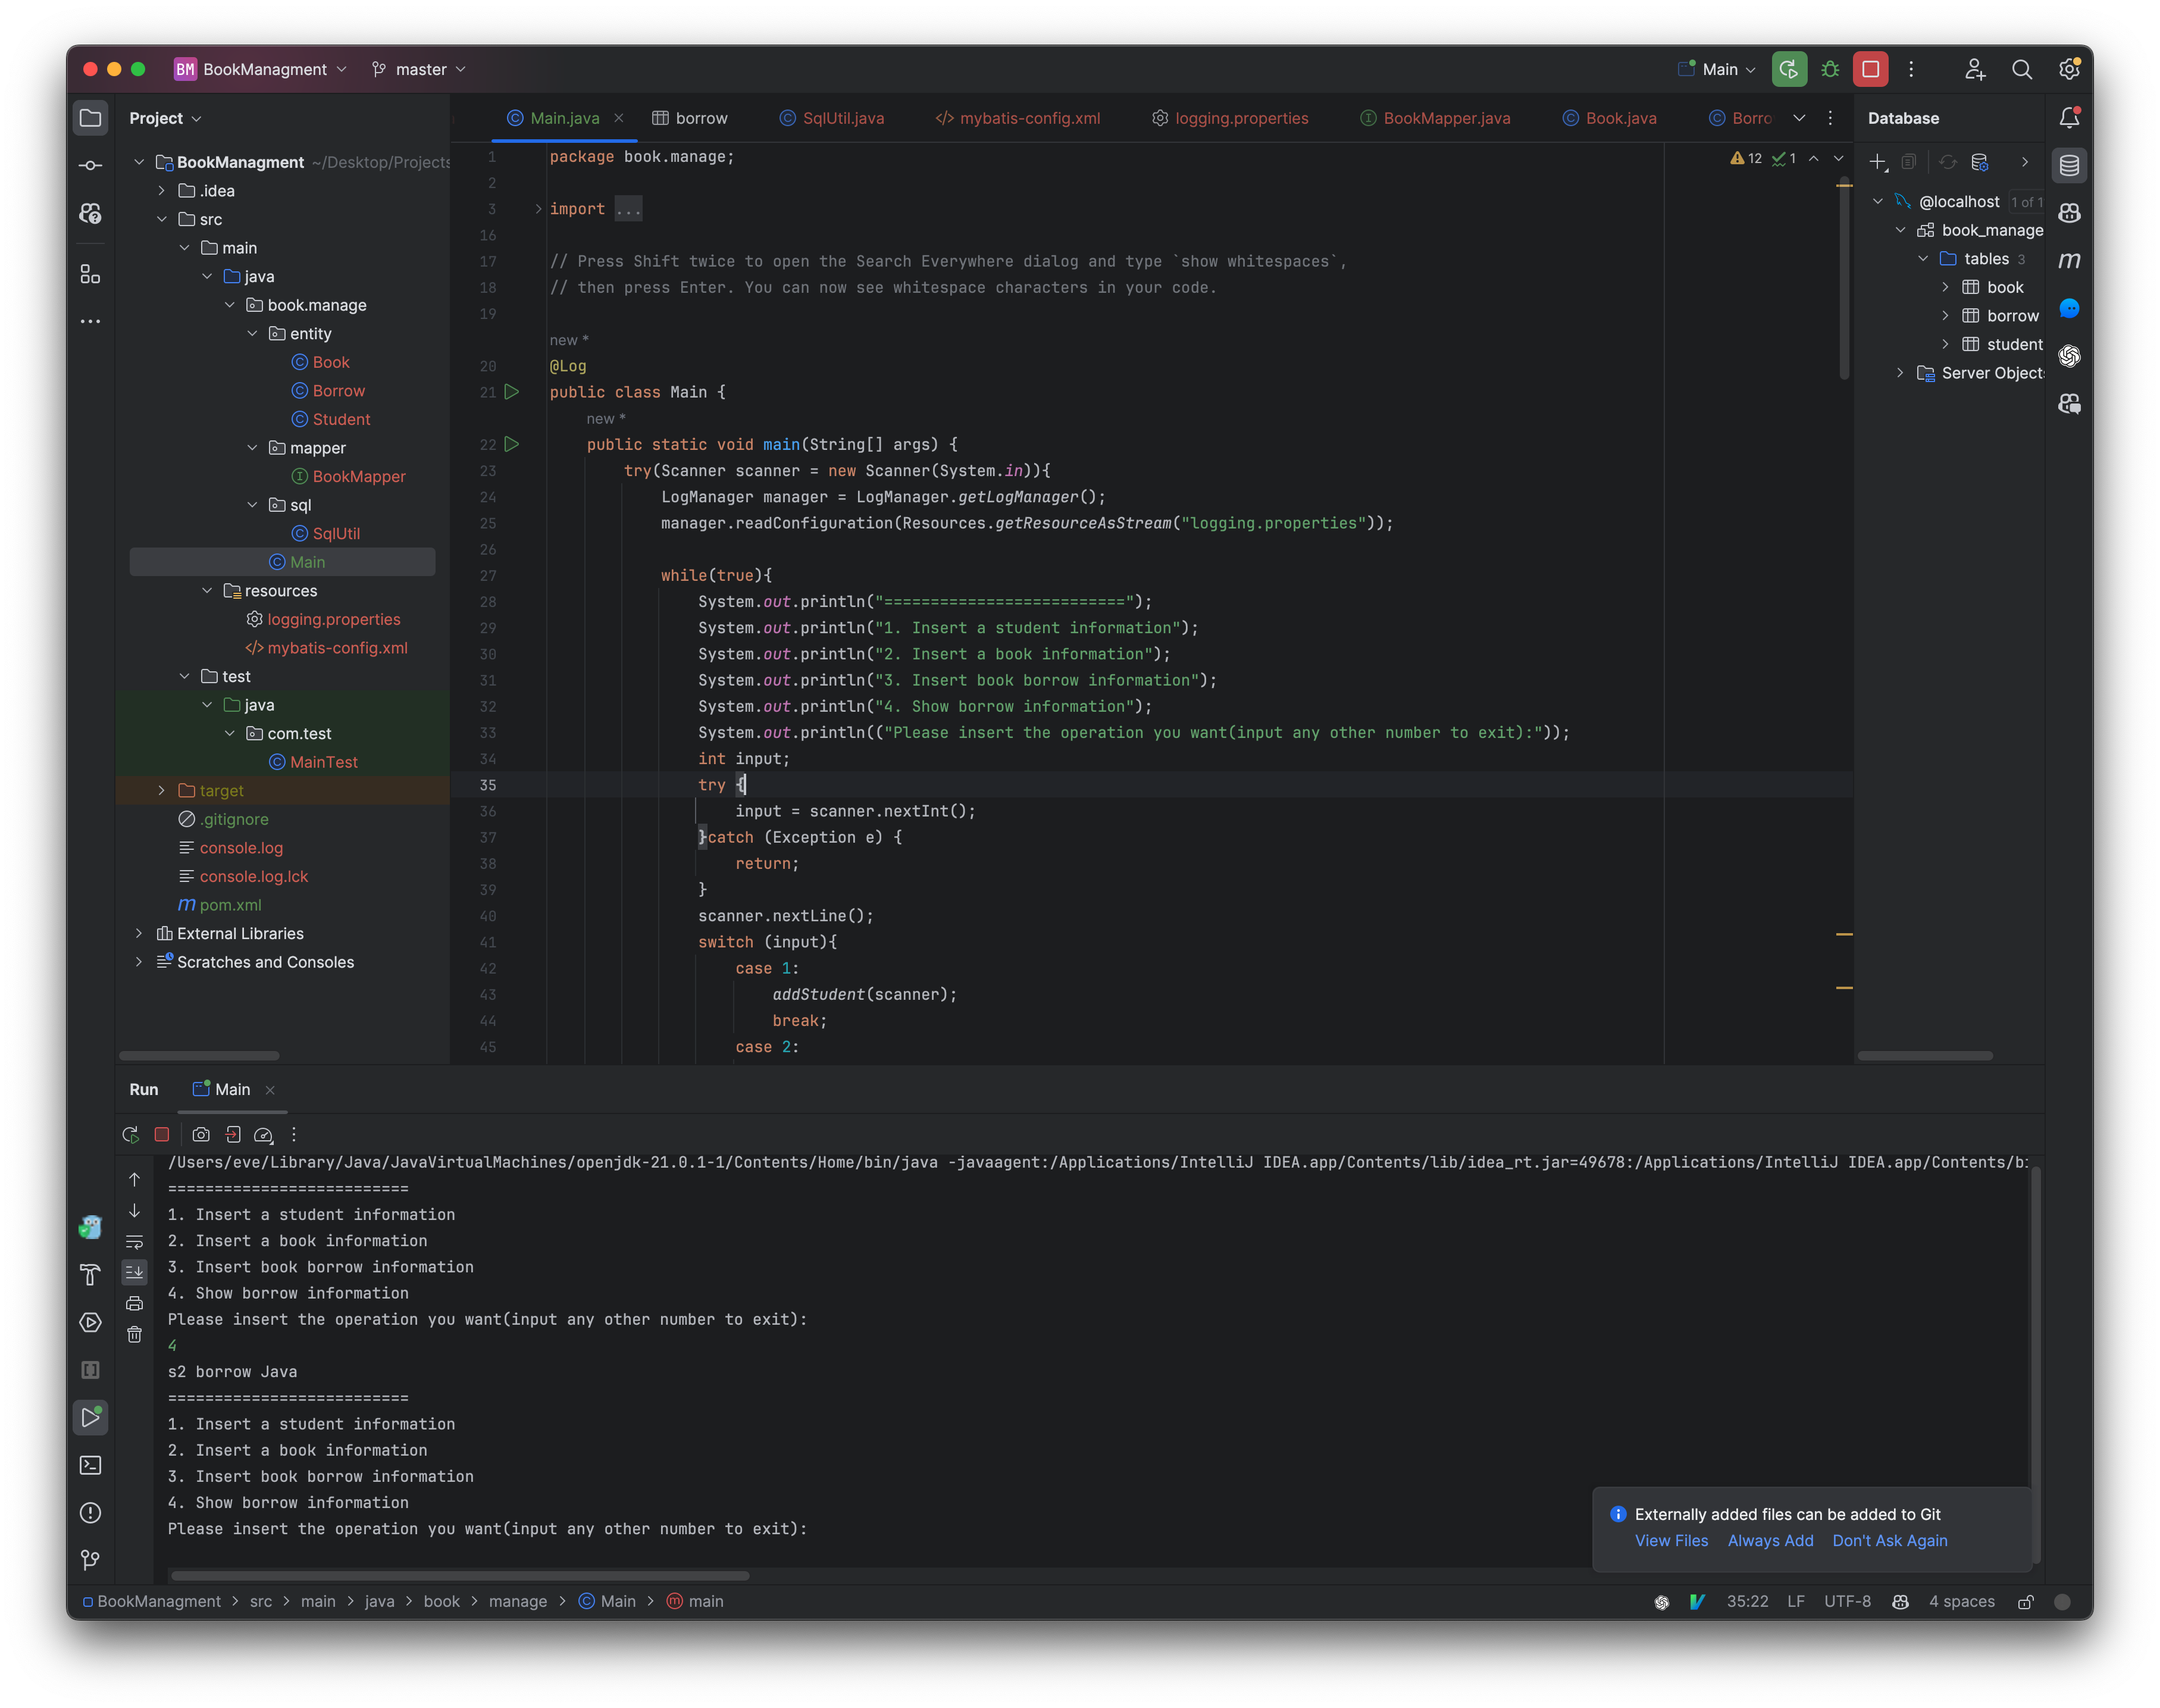Image resolution: width=2160 pixels, height=1708 pixels.
Task: Collapse the tables node in Database panel
Action: (1923, 258)
